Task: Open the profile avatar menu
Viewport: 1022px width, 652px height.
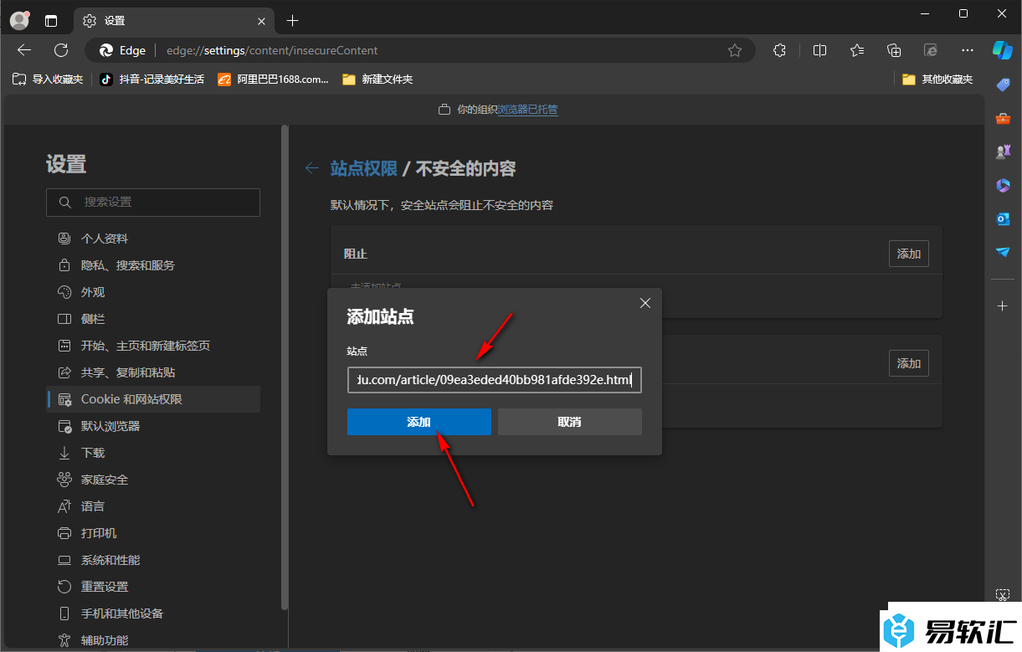Action: tap(19, 20)
